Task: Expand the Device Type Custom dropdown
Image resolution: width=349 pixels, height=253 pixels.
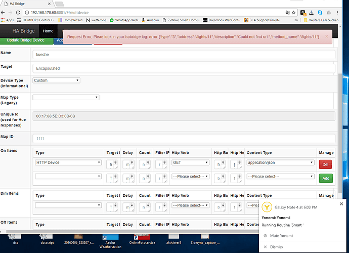Action: [x=56, y=80]
